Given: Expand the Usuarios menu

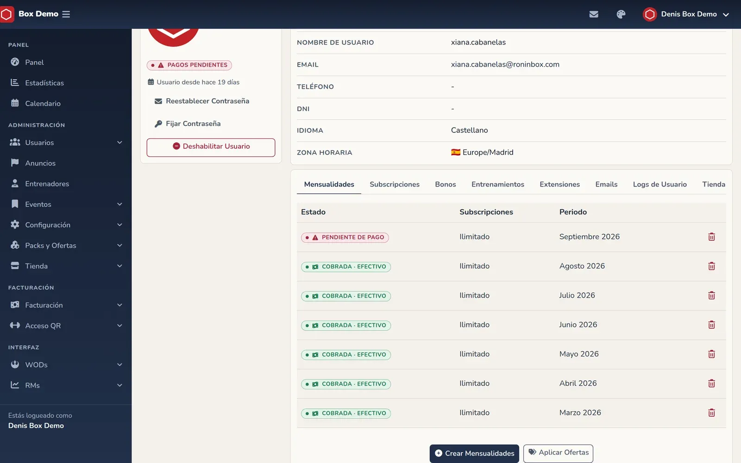Looking at the screenshot, I should pos(66,143).
